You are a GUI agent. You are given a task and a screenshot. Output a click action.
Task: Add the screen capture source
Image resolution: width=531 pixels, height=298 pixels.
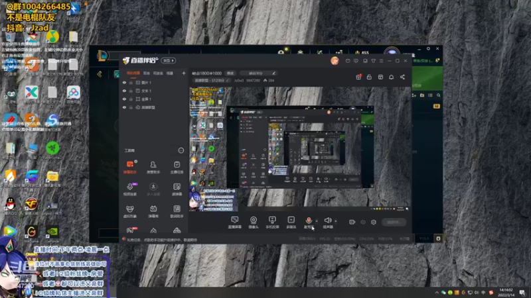[x=235, y=223]
